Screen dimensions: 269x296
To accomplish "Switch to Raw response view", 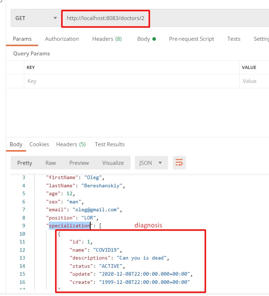I will pos(51,163).
